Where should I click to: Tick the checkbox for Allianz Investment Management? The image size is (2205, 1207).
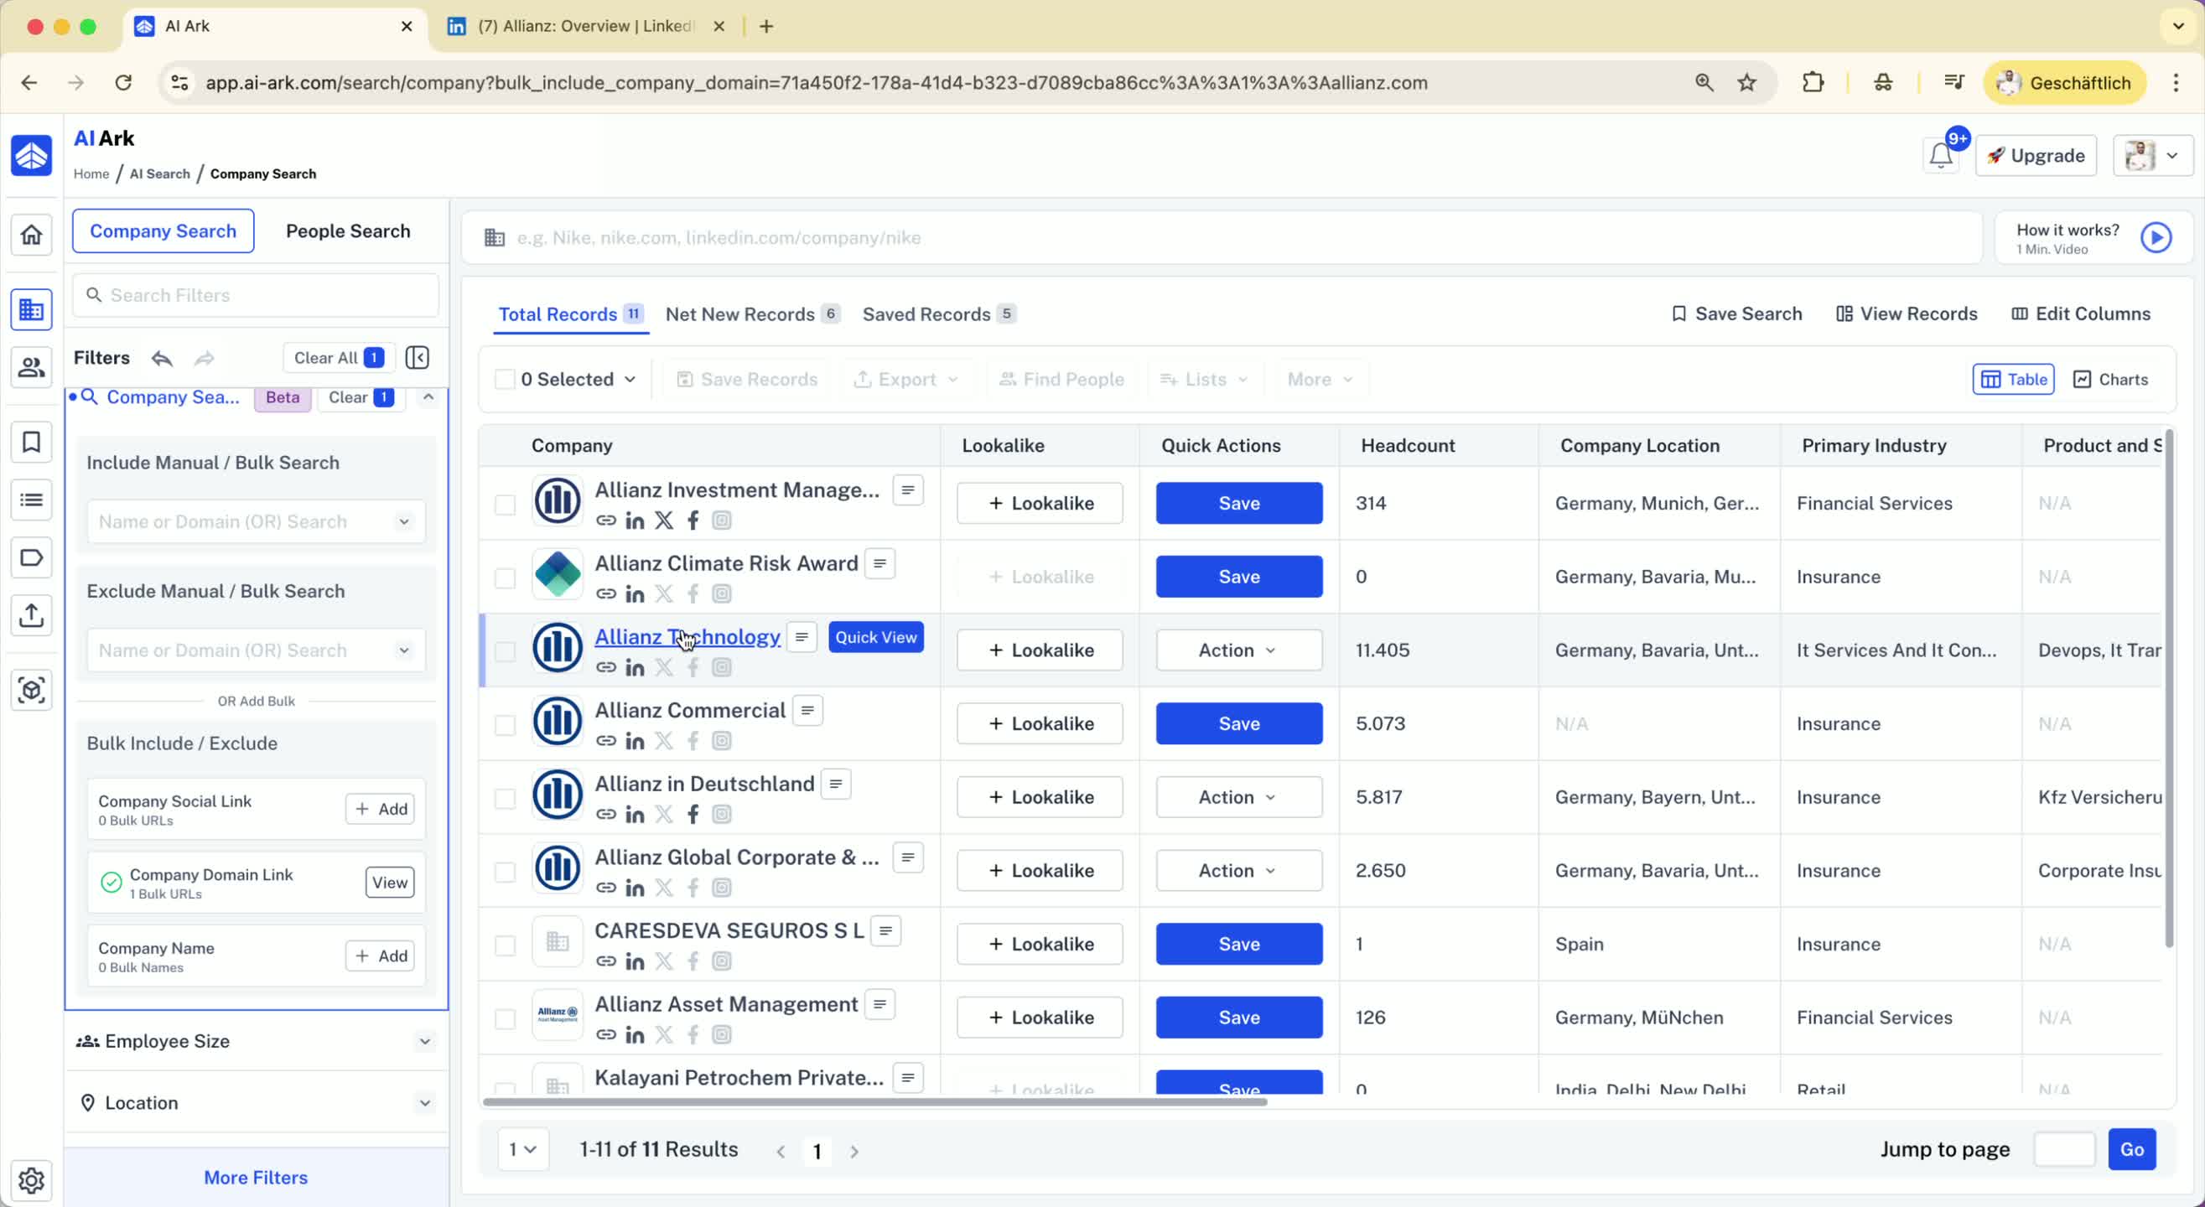point(505,505)
